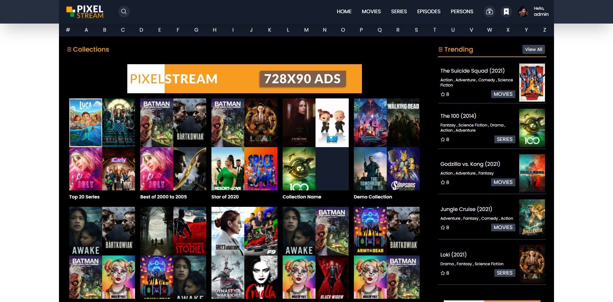Click star rating of The Suicide Squad
Viewport: 613px width, 302px height.
tap(445, 94)
